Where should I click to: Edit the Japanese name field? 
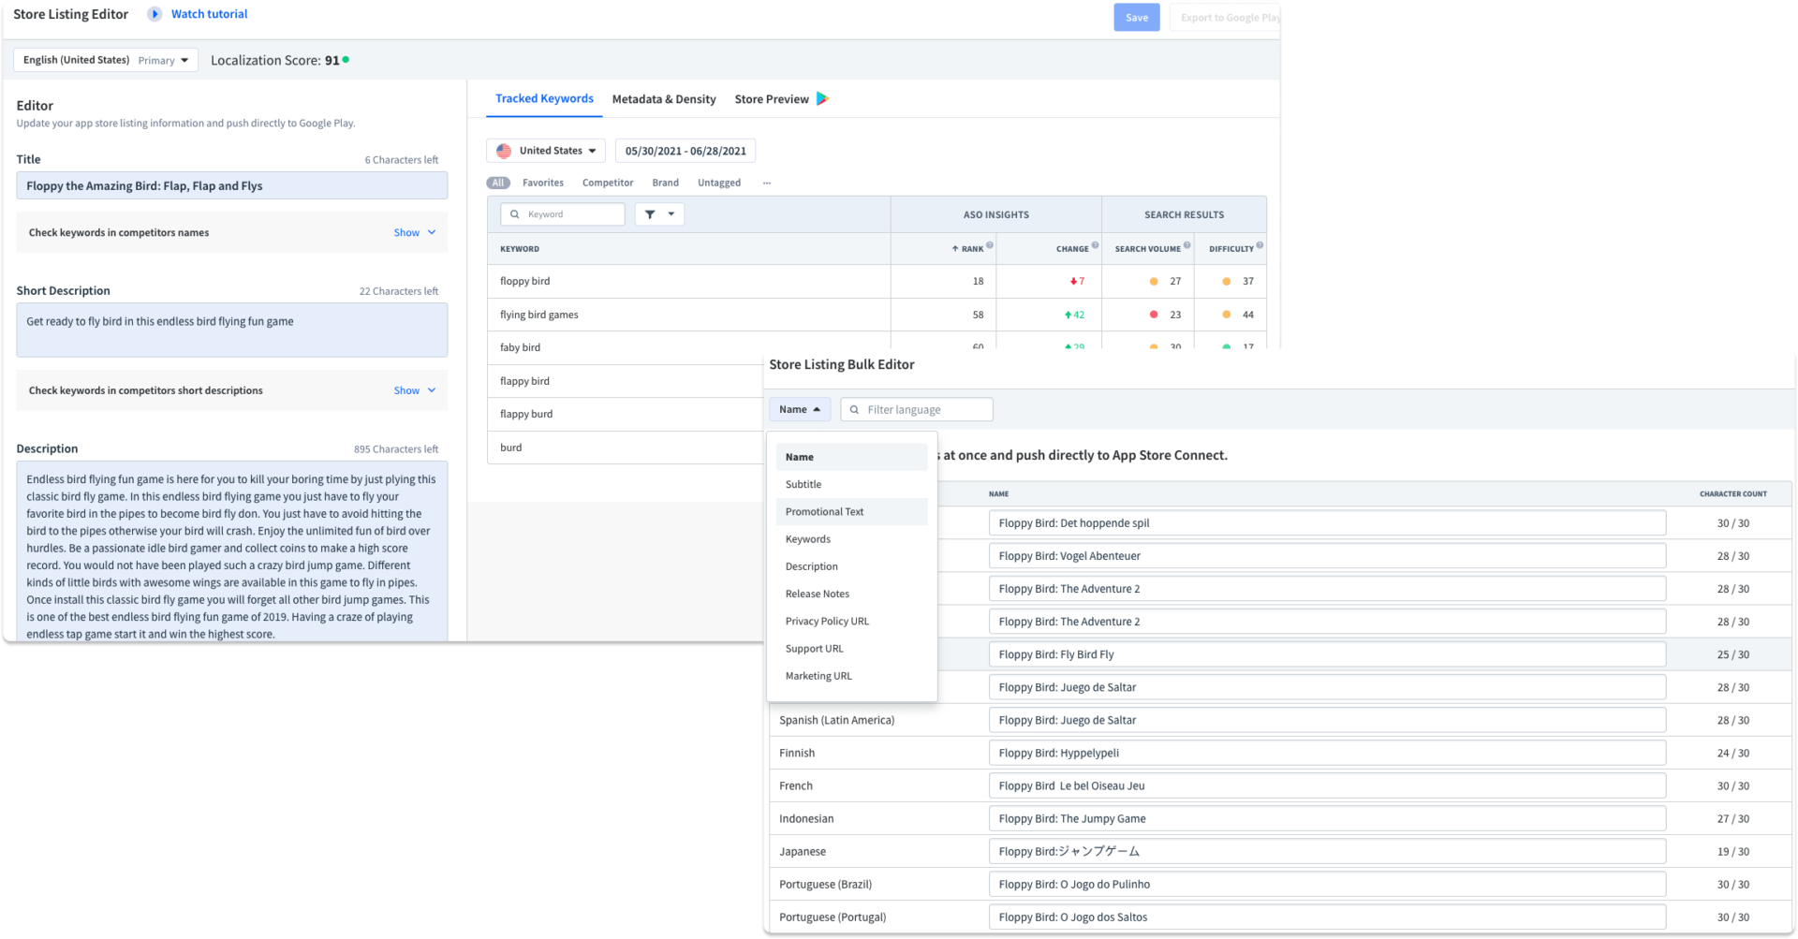1327,851
